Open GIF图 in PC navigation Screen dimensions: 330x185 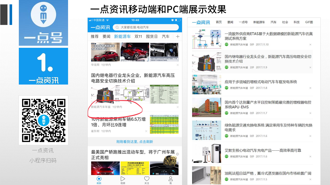tap(309, 22)
